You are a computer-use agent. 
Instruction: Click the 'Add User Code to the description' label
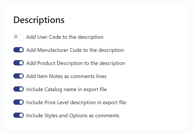tap(65, 37)
